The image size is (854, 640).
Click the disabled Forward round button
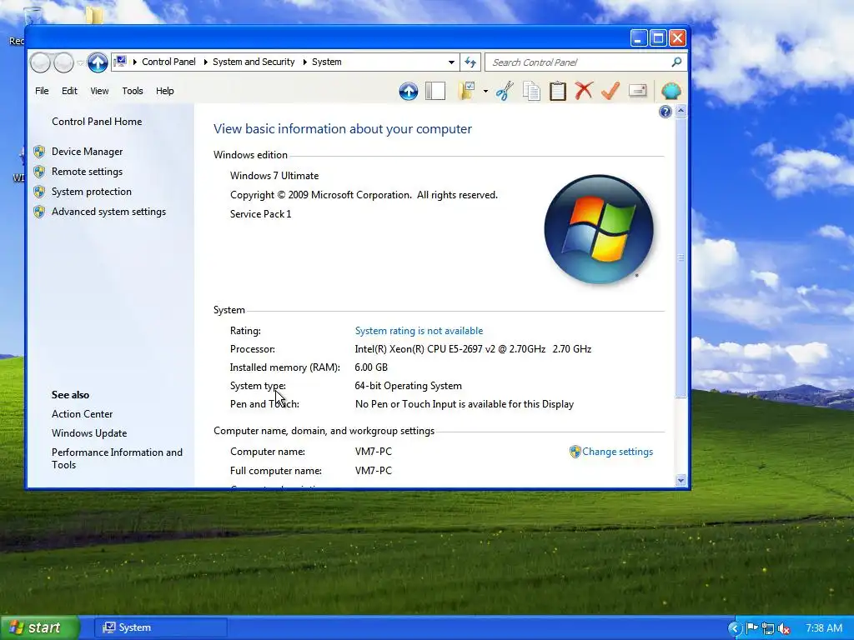tap(63, 62)
